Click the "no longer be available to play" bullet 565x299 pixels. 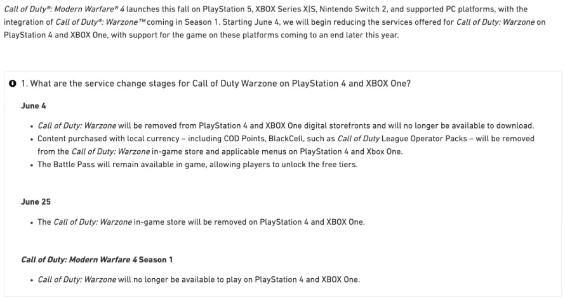[x=199, y=279]
